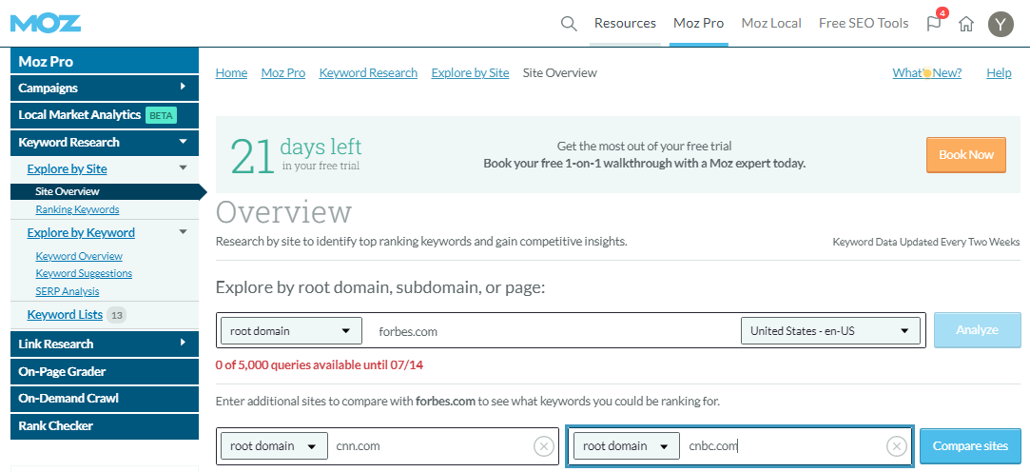1030x472 pixels.
Task: Click the Keyword Lists count badge 13
Action: (x=116, y=316)
